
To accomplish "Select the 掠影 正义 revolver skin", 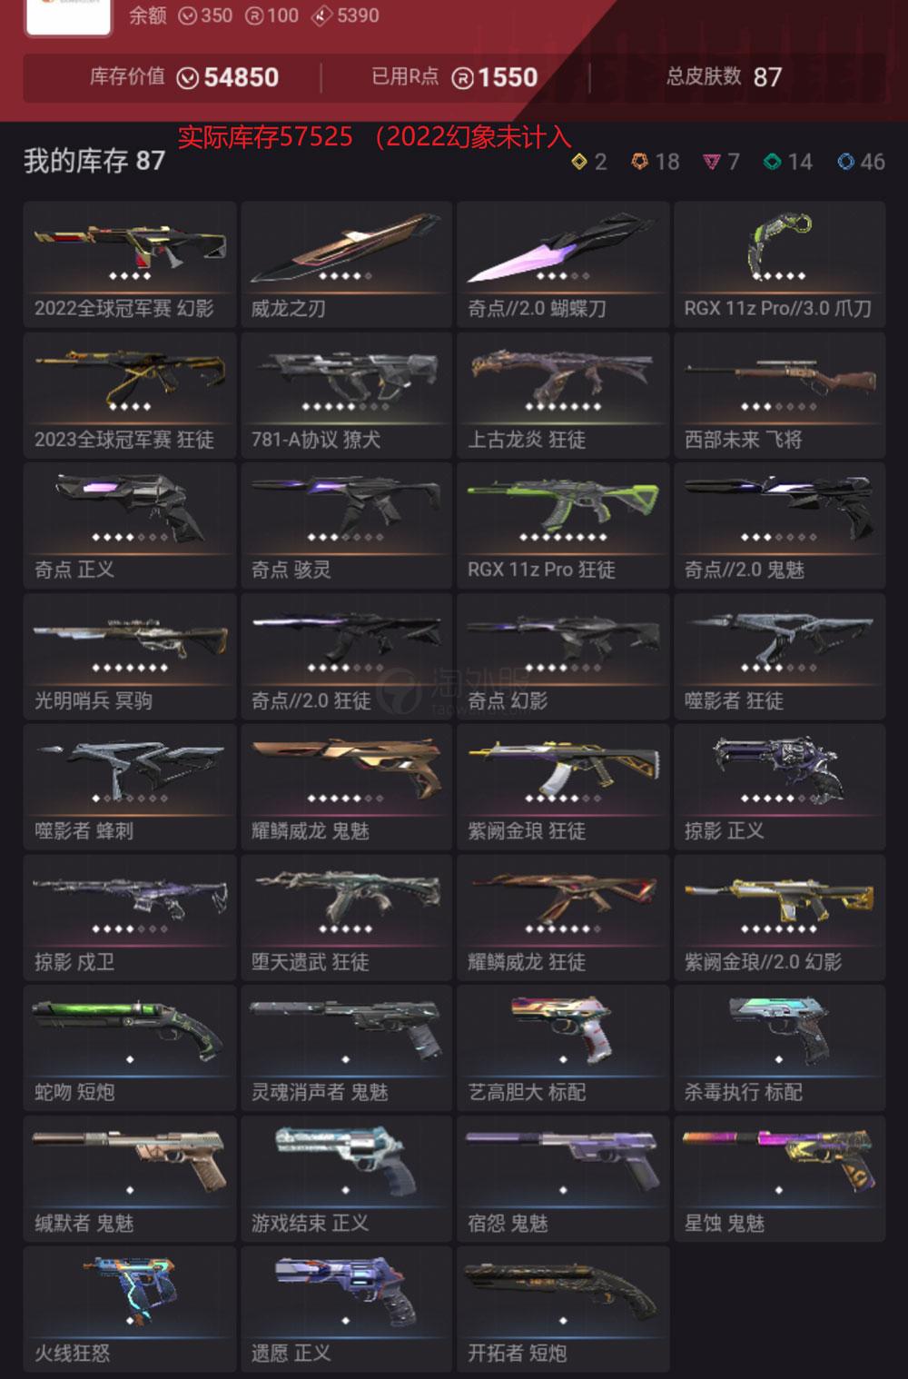I will click(779, 787).
